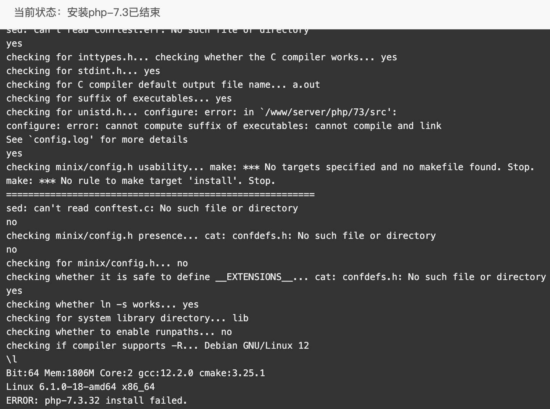Click the Bit:64 Mem:1806M system info line
The height and width of the screenshot is (409, 550).
[x=135, y=373]
